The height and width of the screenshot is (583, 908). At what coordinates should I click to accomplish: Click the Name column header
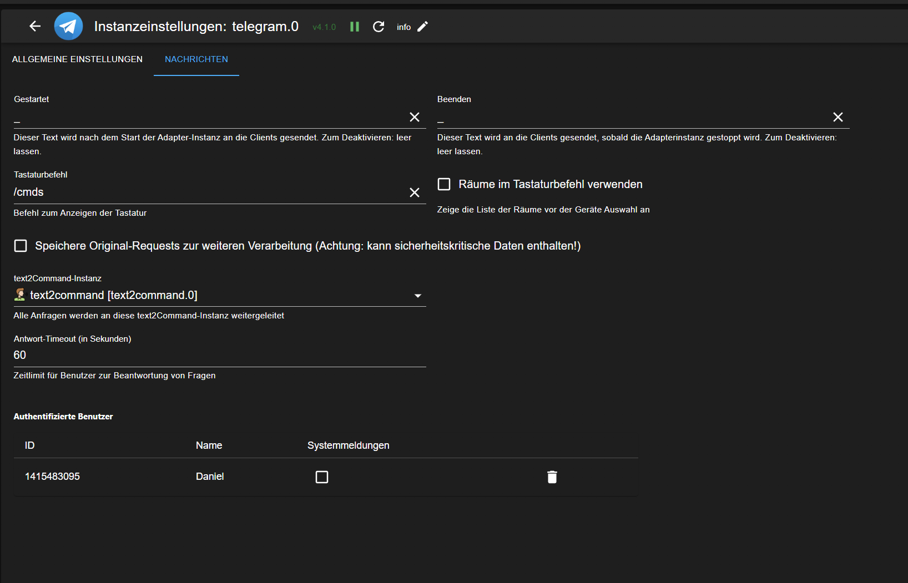click(x=209, y=445)
